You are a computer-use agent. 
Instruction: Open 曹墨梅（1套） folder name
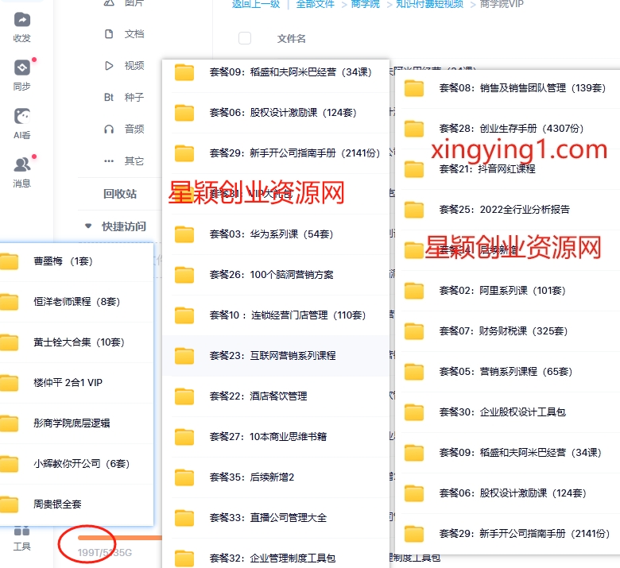pos(63,261)
